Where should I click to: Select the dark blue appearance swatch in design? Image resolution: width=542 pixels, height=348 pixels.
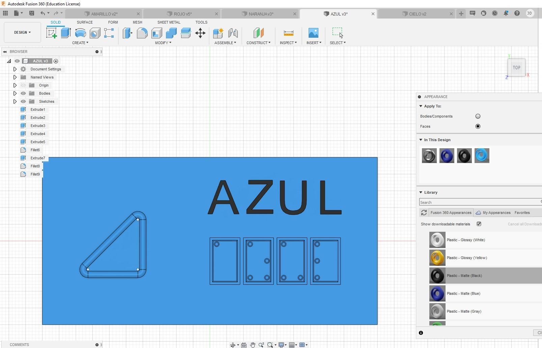tap(447, 156)
